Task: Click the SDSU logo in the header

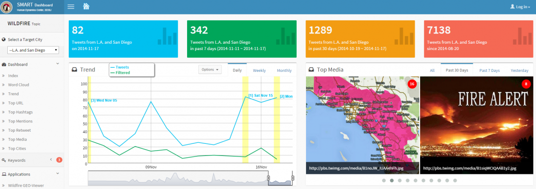Action: point(6,7)
